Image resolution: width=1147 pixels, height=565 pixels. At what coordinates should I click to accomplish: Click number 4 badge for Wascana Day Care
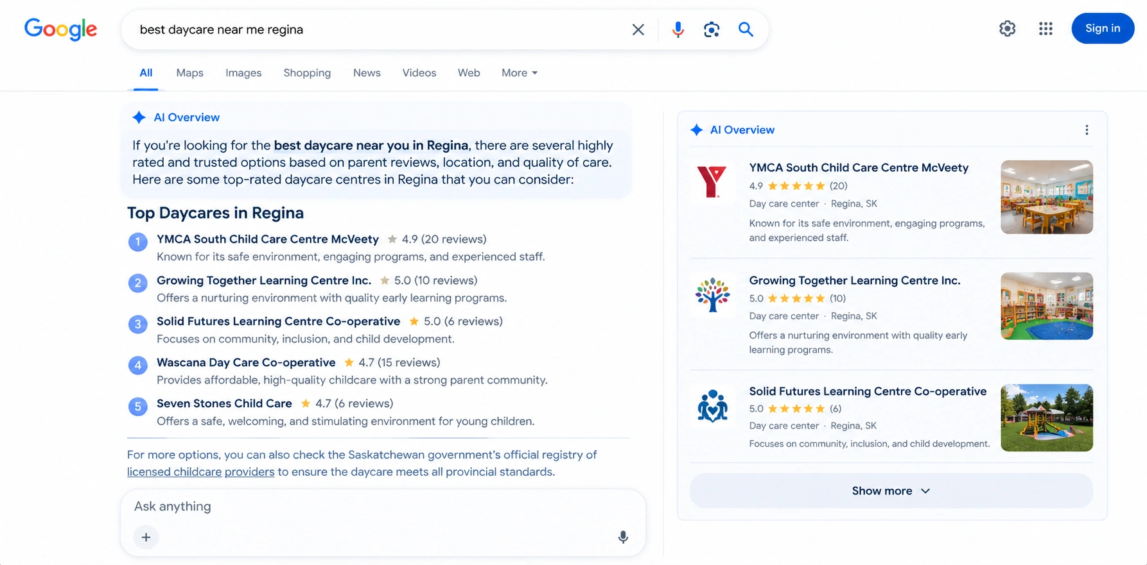coord(137,366)
